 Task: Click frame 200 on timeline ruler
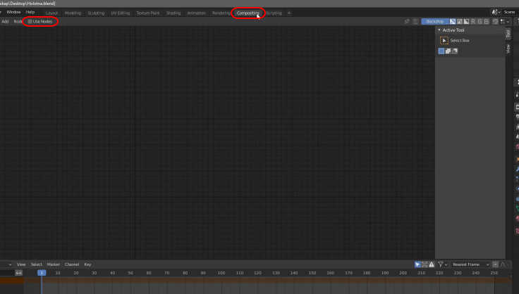[x=403, y=273]
